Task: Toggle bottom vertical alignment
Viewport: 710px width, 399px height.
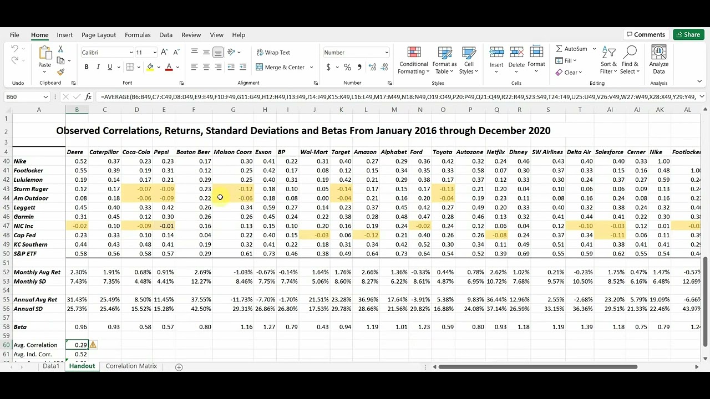Action: point(218,52)
